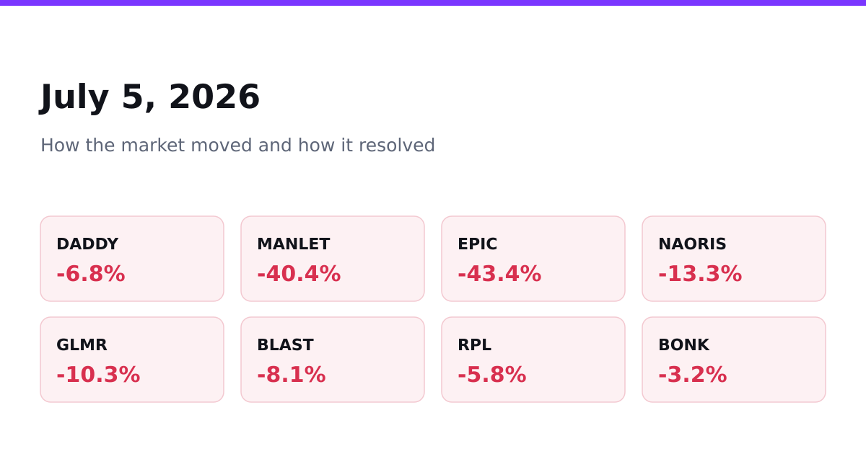Image resolution: width=866 pixels, height=454 pixels.
Task: Click the -3.2% change value
Action: point(693,375)
